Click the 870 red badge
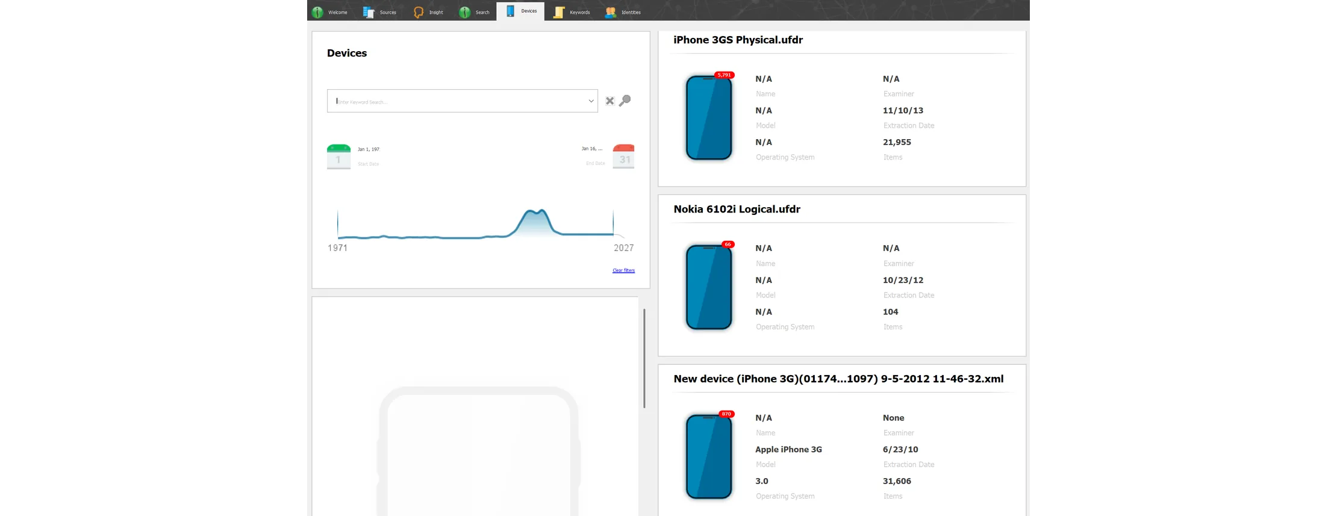Image resolution: width=1337 pixels, height=516 pixels. (726, 414)
